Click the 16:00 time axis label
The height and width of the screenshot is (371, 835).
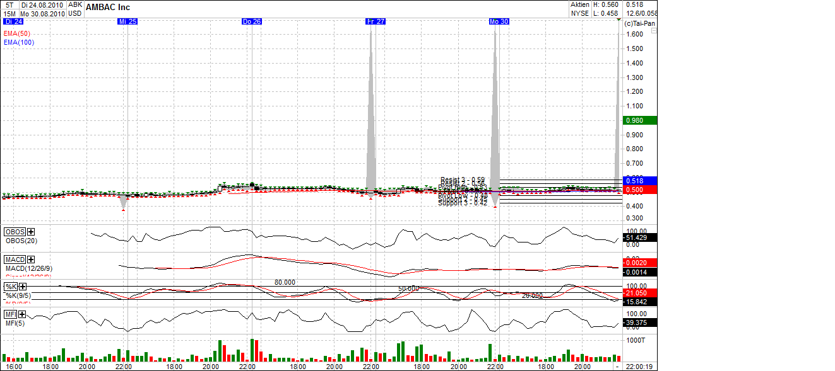pos(14,367)
